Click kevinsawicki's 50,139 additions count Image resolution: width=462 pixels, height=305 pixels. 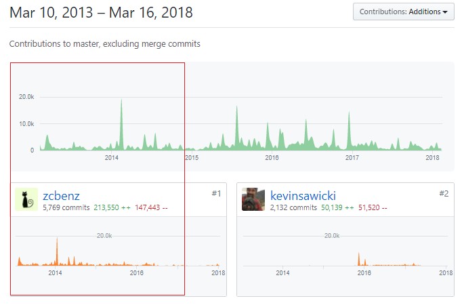pyautogui.click(x=337, y=207)
